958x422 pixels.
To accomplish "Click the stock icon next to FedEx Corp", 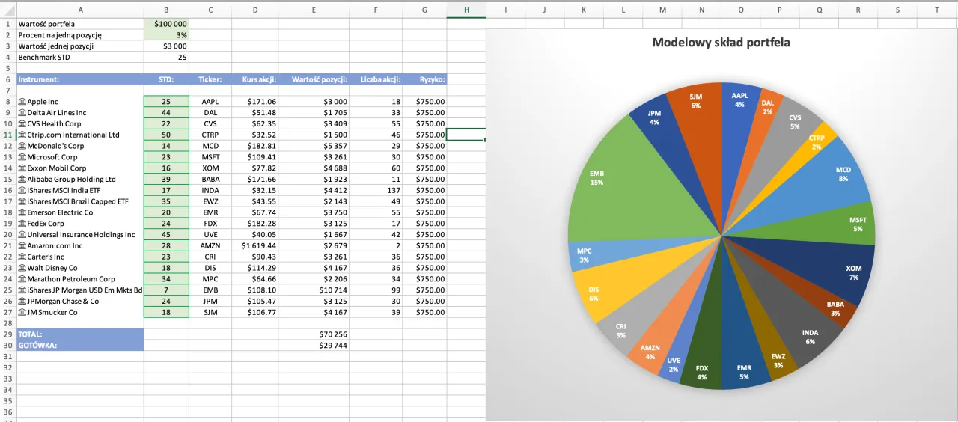I will [22, 224].
